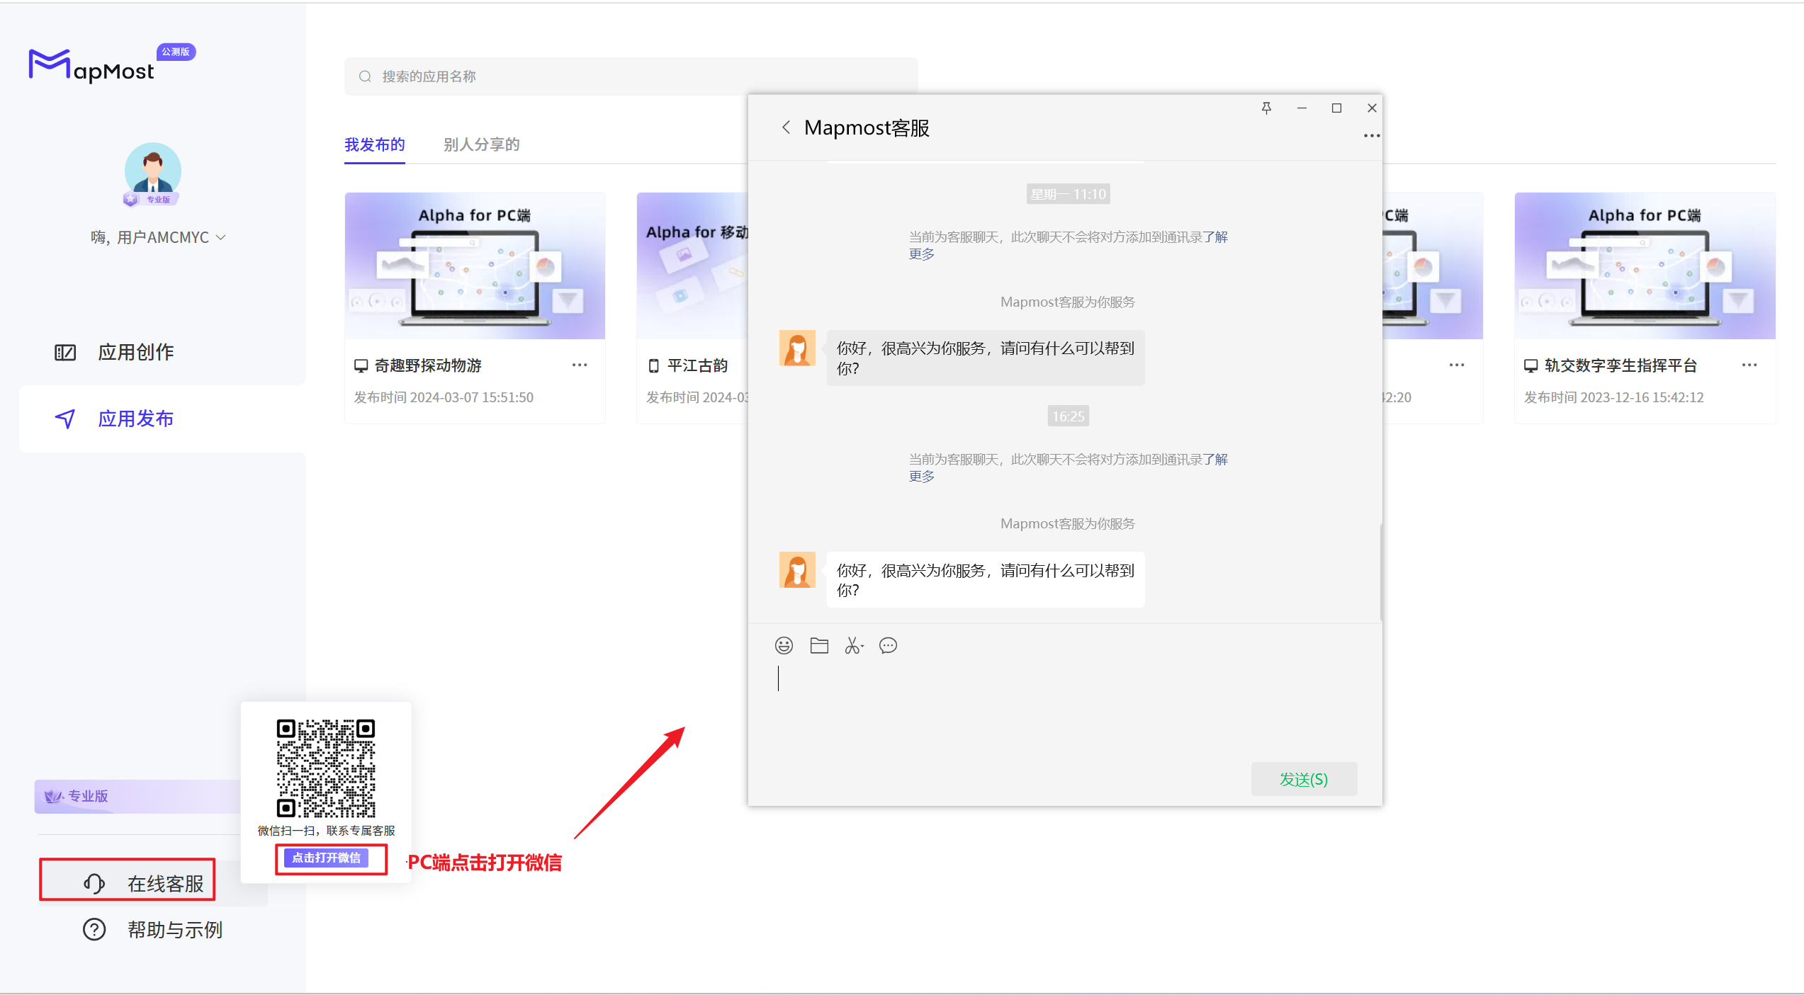The height and width of the screenshot is (995, 1804).
Task: Click the 发布时间 2023-12-16 15:42:12 text
Action: click(1614, 397)
